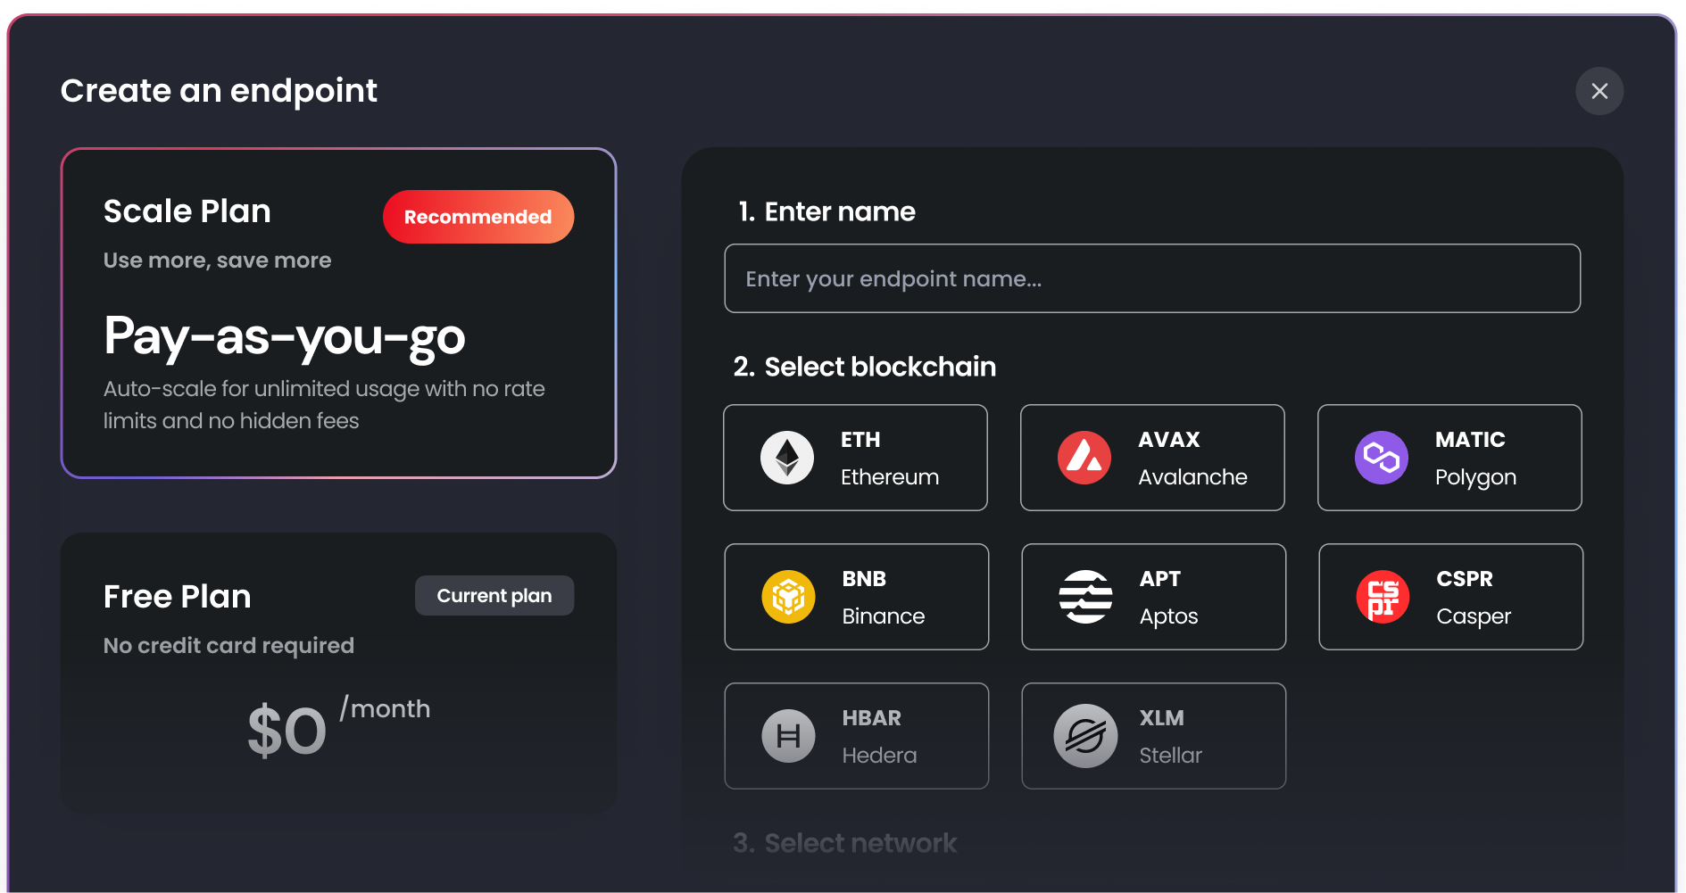Image resolution: width=1686 pixels, height=893 pixels.
Task: Choose ETH as the blockchain
Action: tap(855, 458)
